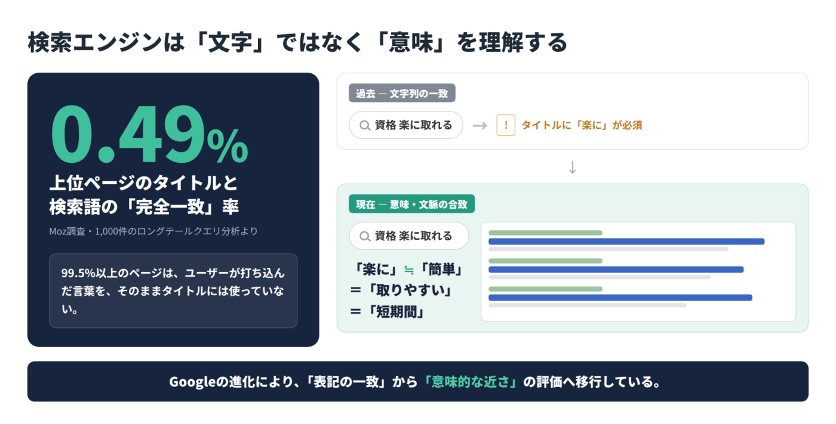Click the 99.5%以上のページ note box
The height and width of the screenshot is (424, 836).
tap(173, 291)
